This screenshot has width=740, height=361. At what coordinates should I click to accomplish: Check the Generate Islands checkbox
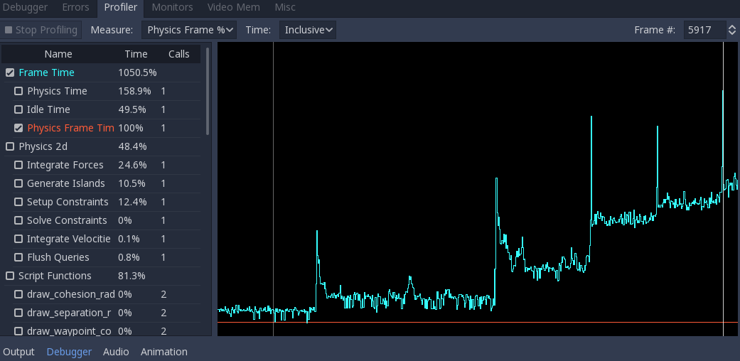click(18, 183)
